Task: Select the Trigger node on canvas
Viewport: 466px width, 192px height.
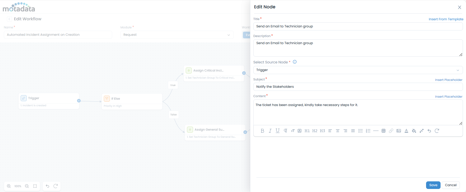Action: point(49,101)
